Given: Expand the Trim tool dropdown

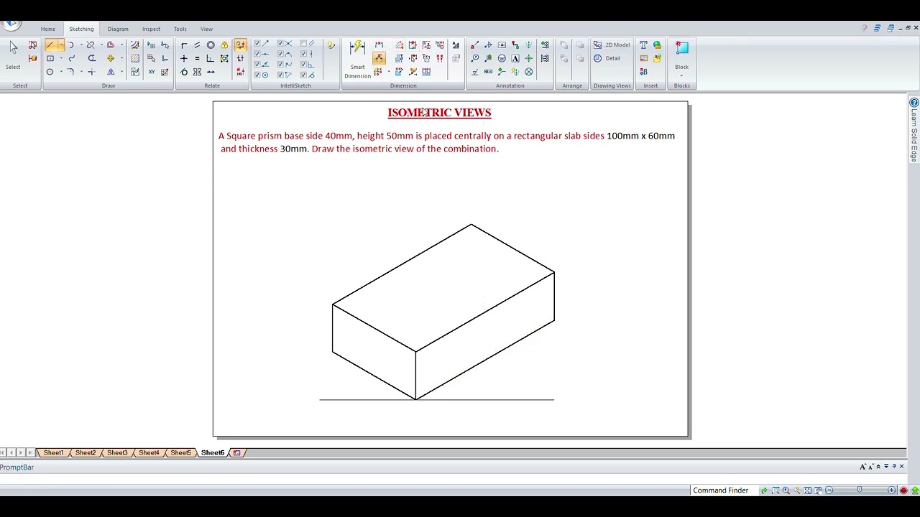Looking at the screenshot, I should [101, 45].
